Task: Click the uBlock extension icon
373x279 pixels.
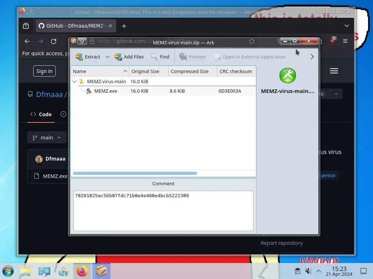Action: click(332, 41)
